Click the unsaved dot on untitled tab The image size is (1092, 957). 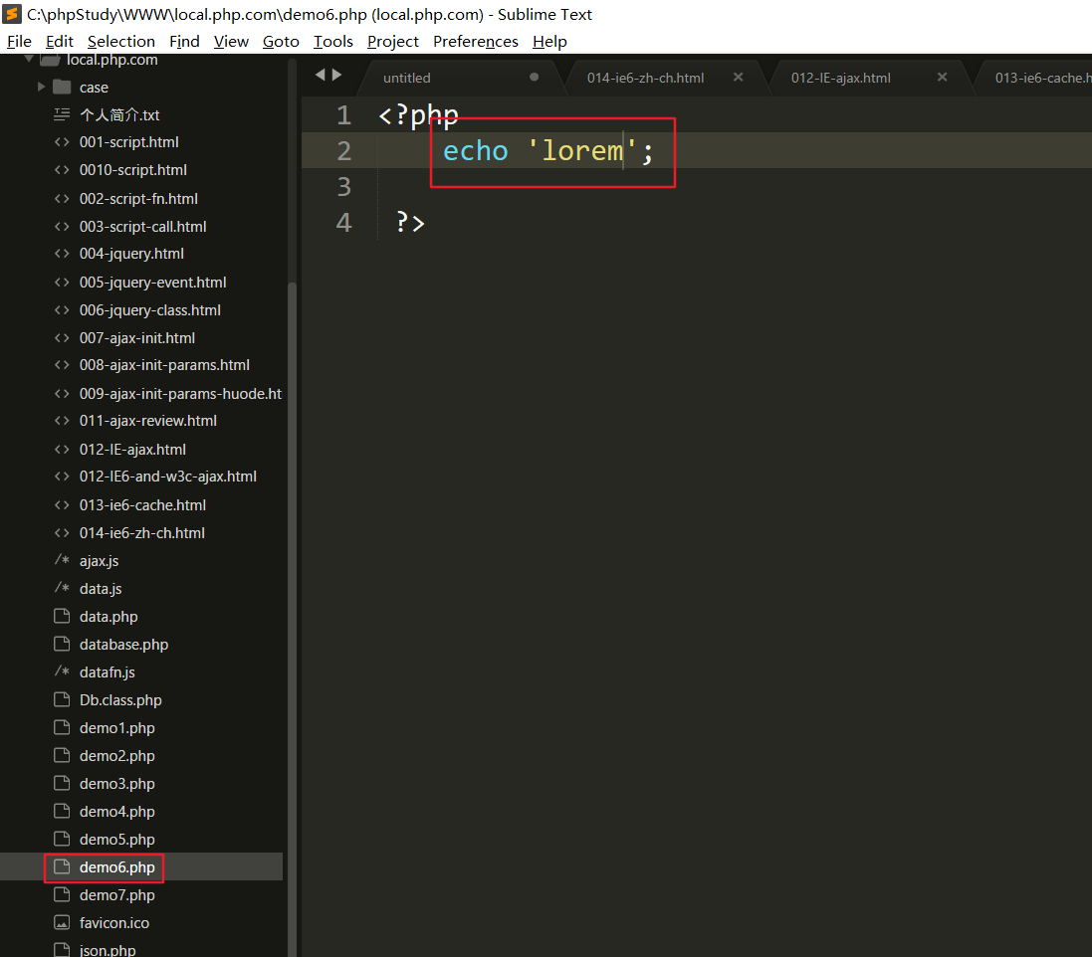point(535,77)
